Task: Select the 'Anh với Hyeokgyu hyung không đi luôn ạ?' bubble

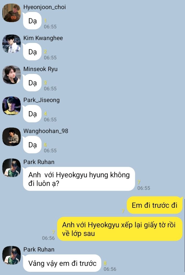Action: [79, 179]
